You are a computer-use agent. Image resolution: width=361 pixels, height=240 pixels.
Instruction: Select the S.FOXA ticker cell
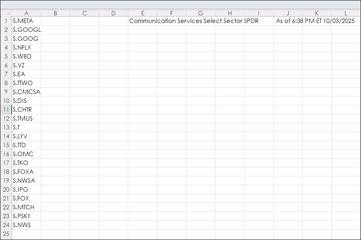click(x=26, y=172)
